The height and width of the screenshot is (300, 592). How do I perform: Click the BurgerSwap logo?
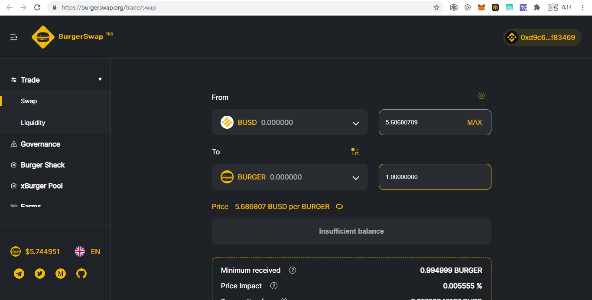point(72,37)
